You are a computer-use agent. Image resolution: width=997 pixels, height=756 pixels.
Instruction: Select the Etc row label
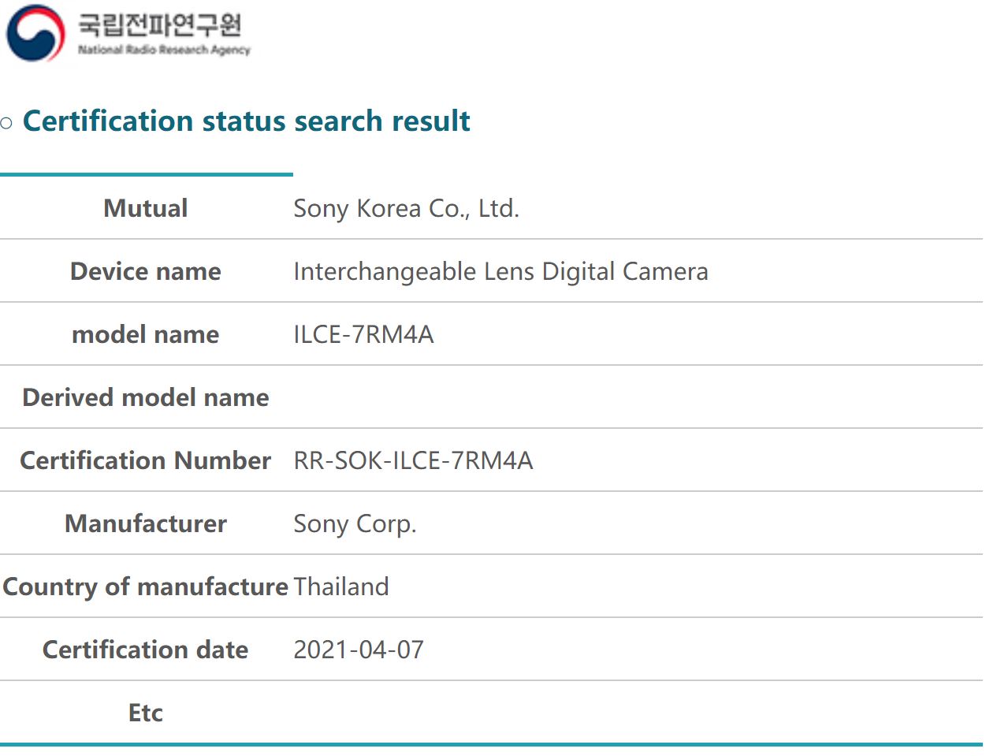pos(146,713)
